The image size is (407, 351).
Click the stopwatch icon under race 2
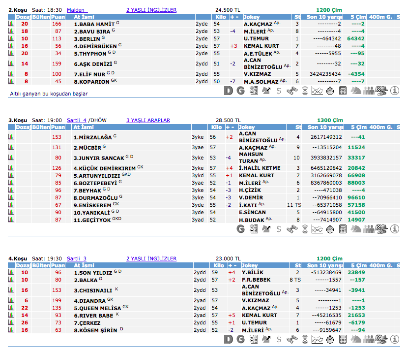click(x=330, y=91)
